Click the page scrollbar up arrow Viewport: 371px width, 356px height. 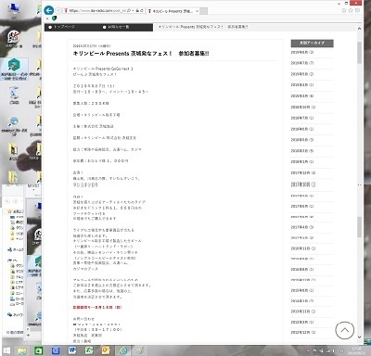click(x=359, y=29)
